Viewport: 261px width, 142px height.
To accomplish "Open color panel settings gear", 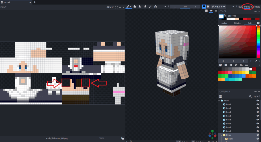I will (x=258, y=23).
